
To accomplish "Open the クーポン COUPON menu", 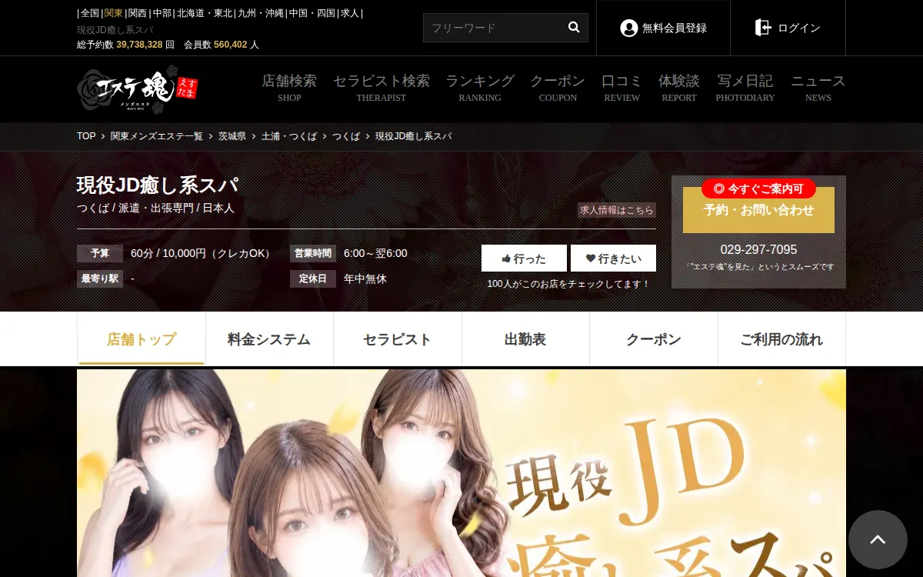I will (x=558, y=88).
